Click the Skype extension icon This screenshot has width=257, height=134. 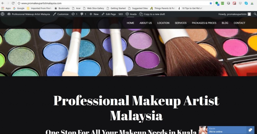coord(246,3)
